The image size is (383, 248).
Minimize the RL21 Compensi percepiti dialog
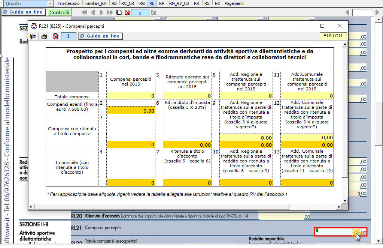306,26
